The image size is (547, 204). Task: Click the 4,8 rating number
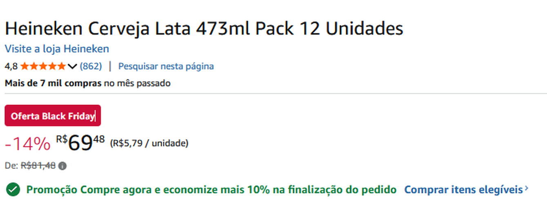[11, 66]
